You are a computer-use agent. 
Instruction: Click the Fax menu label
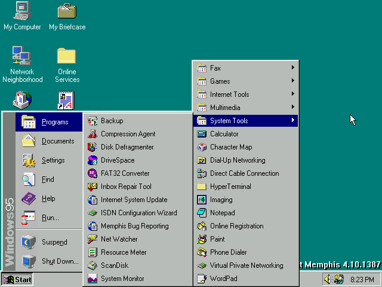click(215, 68)
